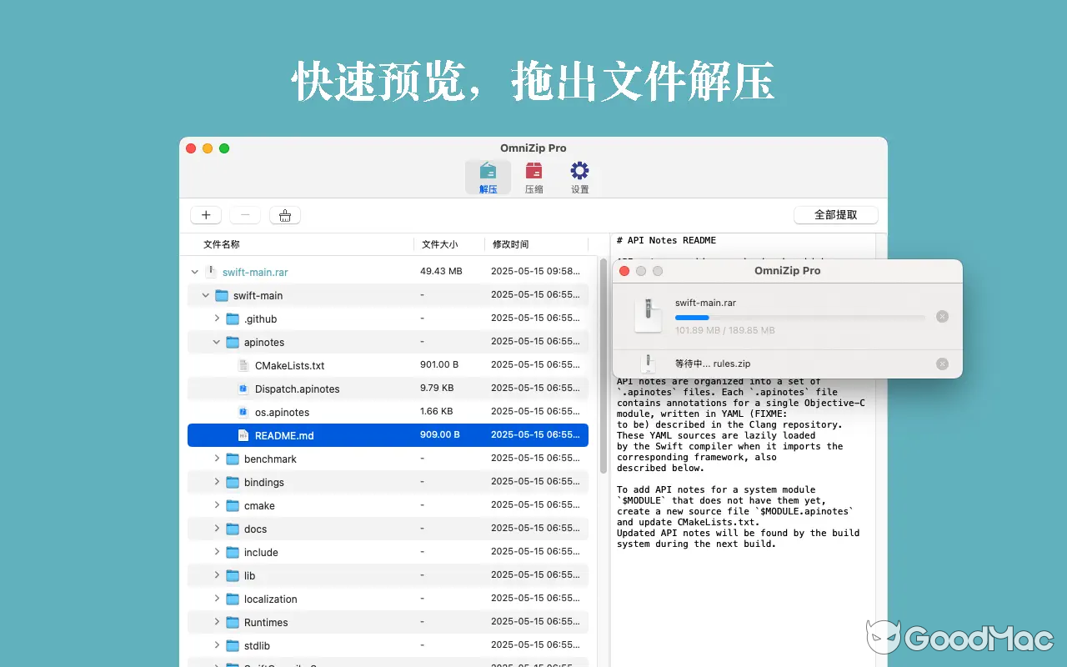Switch to the 压缩 (Compress) tab
Screen dimensions: 1067x667
pos(533,175)
